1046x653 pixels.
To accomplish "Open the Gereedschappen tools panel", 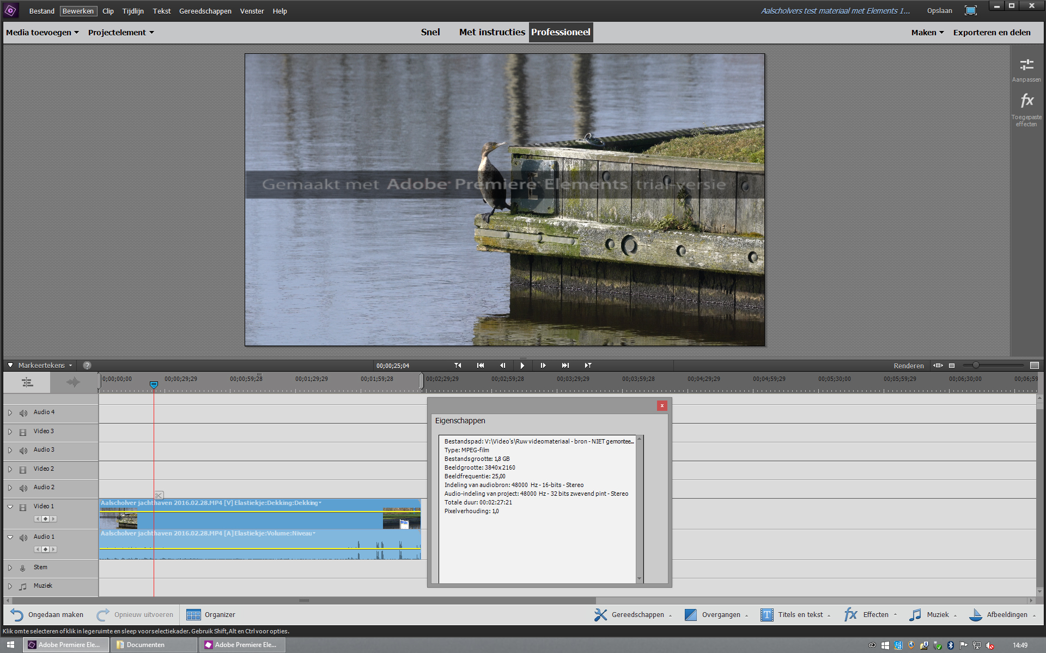I will coord(633,615).
